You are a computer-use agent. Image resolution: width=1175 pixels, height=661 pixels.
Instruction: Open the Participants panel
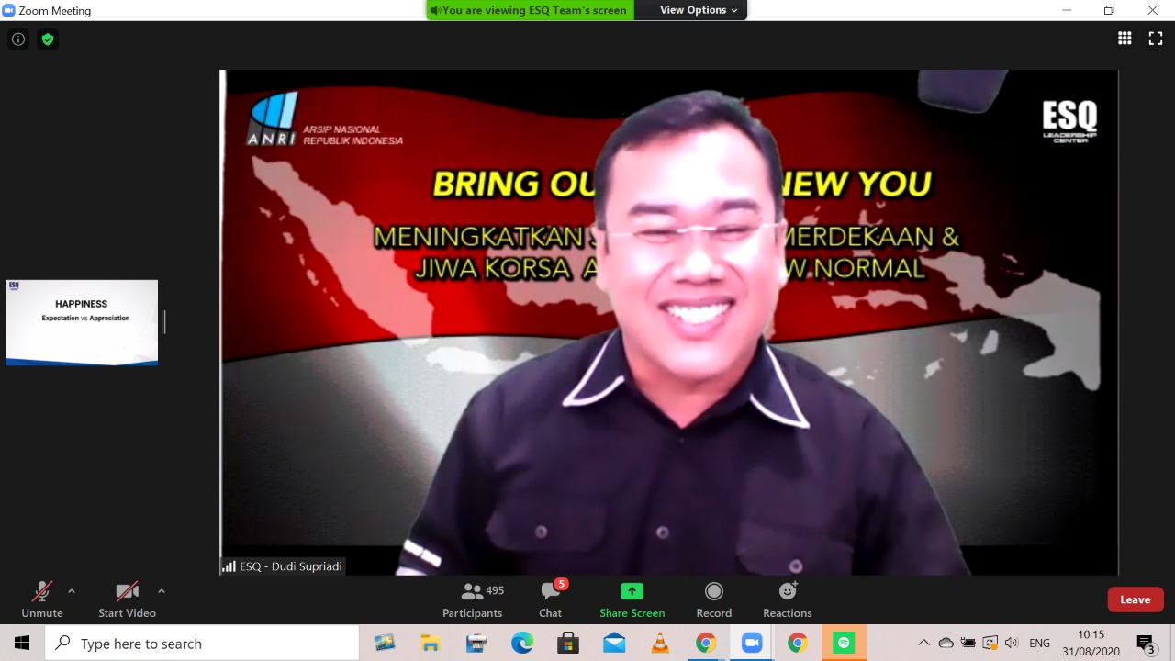[473, 600]
